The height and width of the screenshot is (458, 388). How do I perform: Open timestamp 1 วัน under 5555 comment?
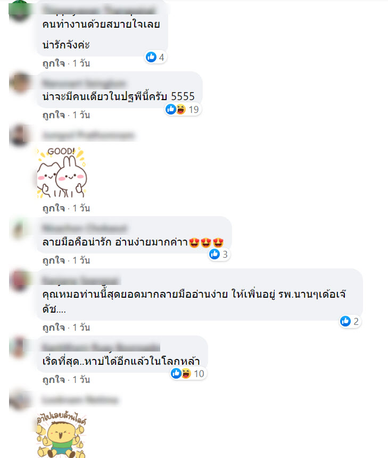[81, 115]
